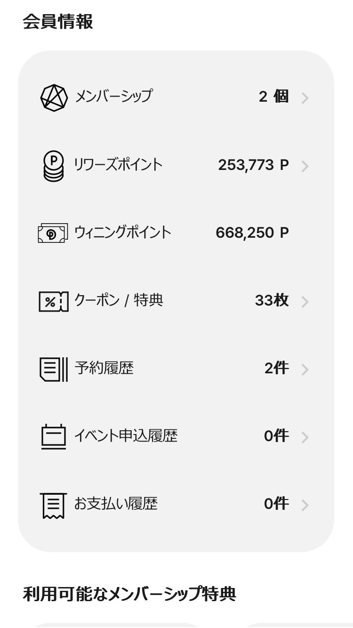Click chevron next to 33枚 coupons
The height and width of the screenshot is (628, 353).
click(x=305, y=302)
